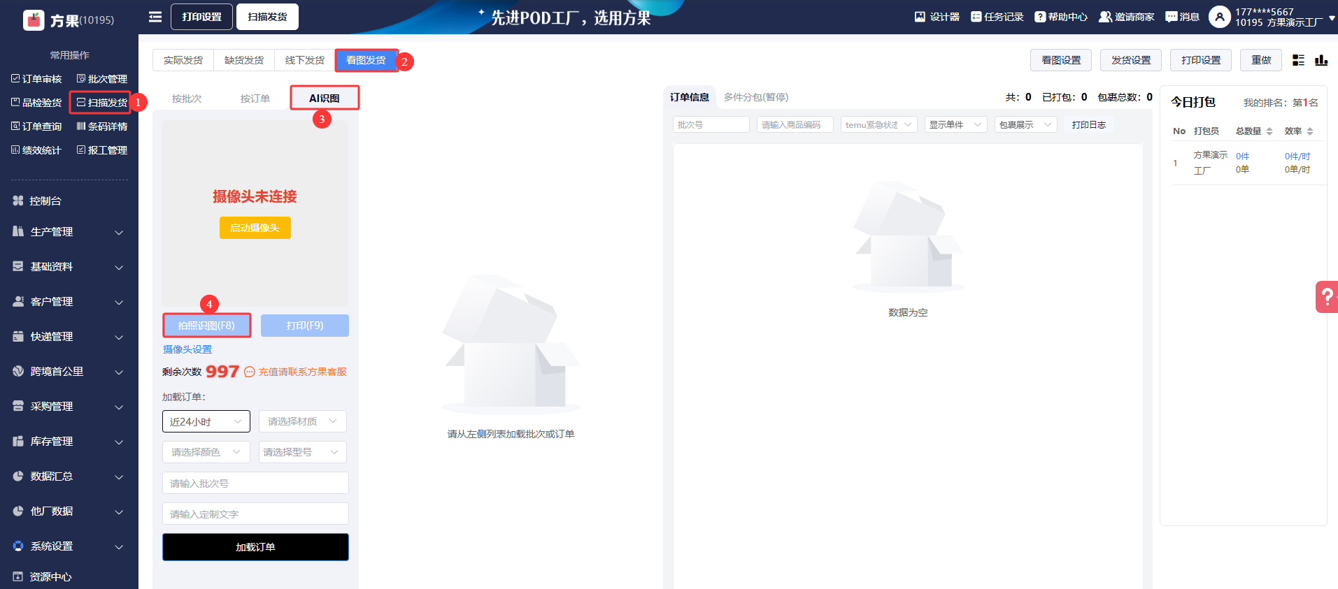Click 加载订单 button
The width and height of the screenshot is (1338, 589).
point(255,547)
